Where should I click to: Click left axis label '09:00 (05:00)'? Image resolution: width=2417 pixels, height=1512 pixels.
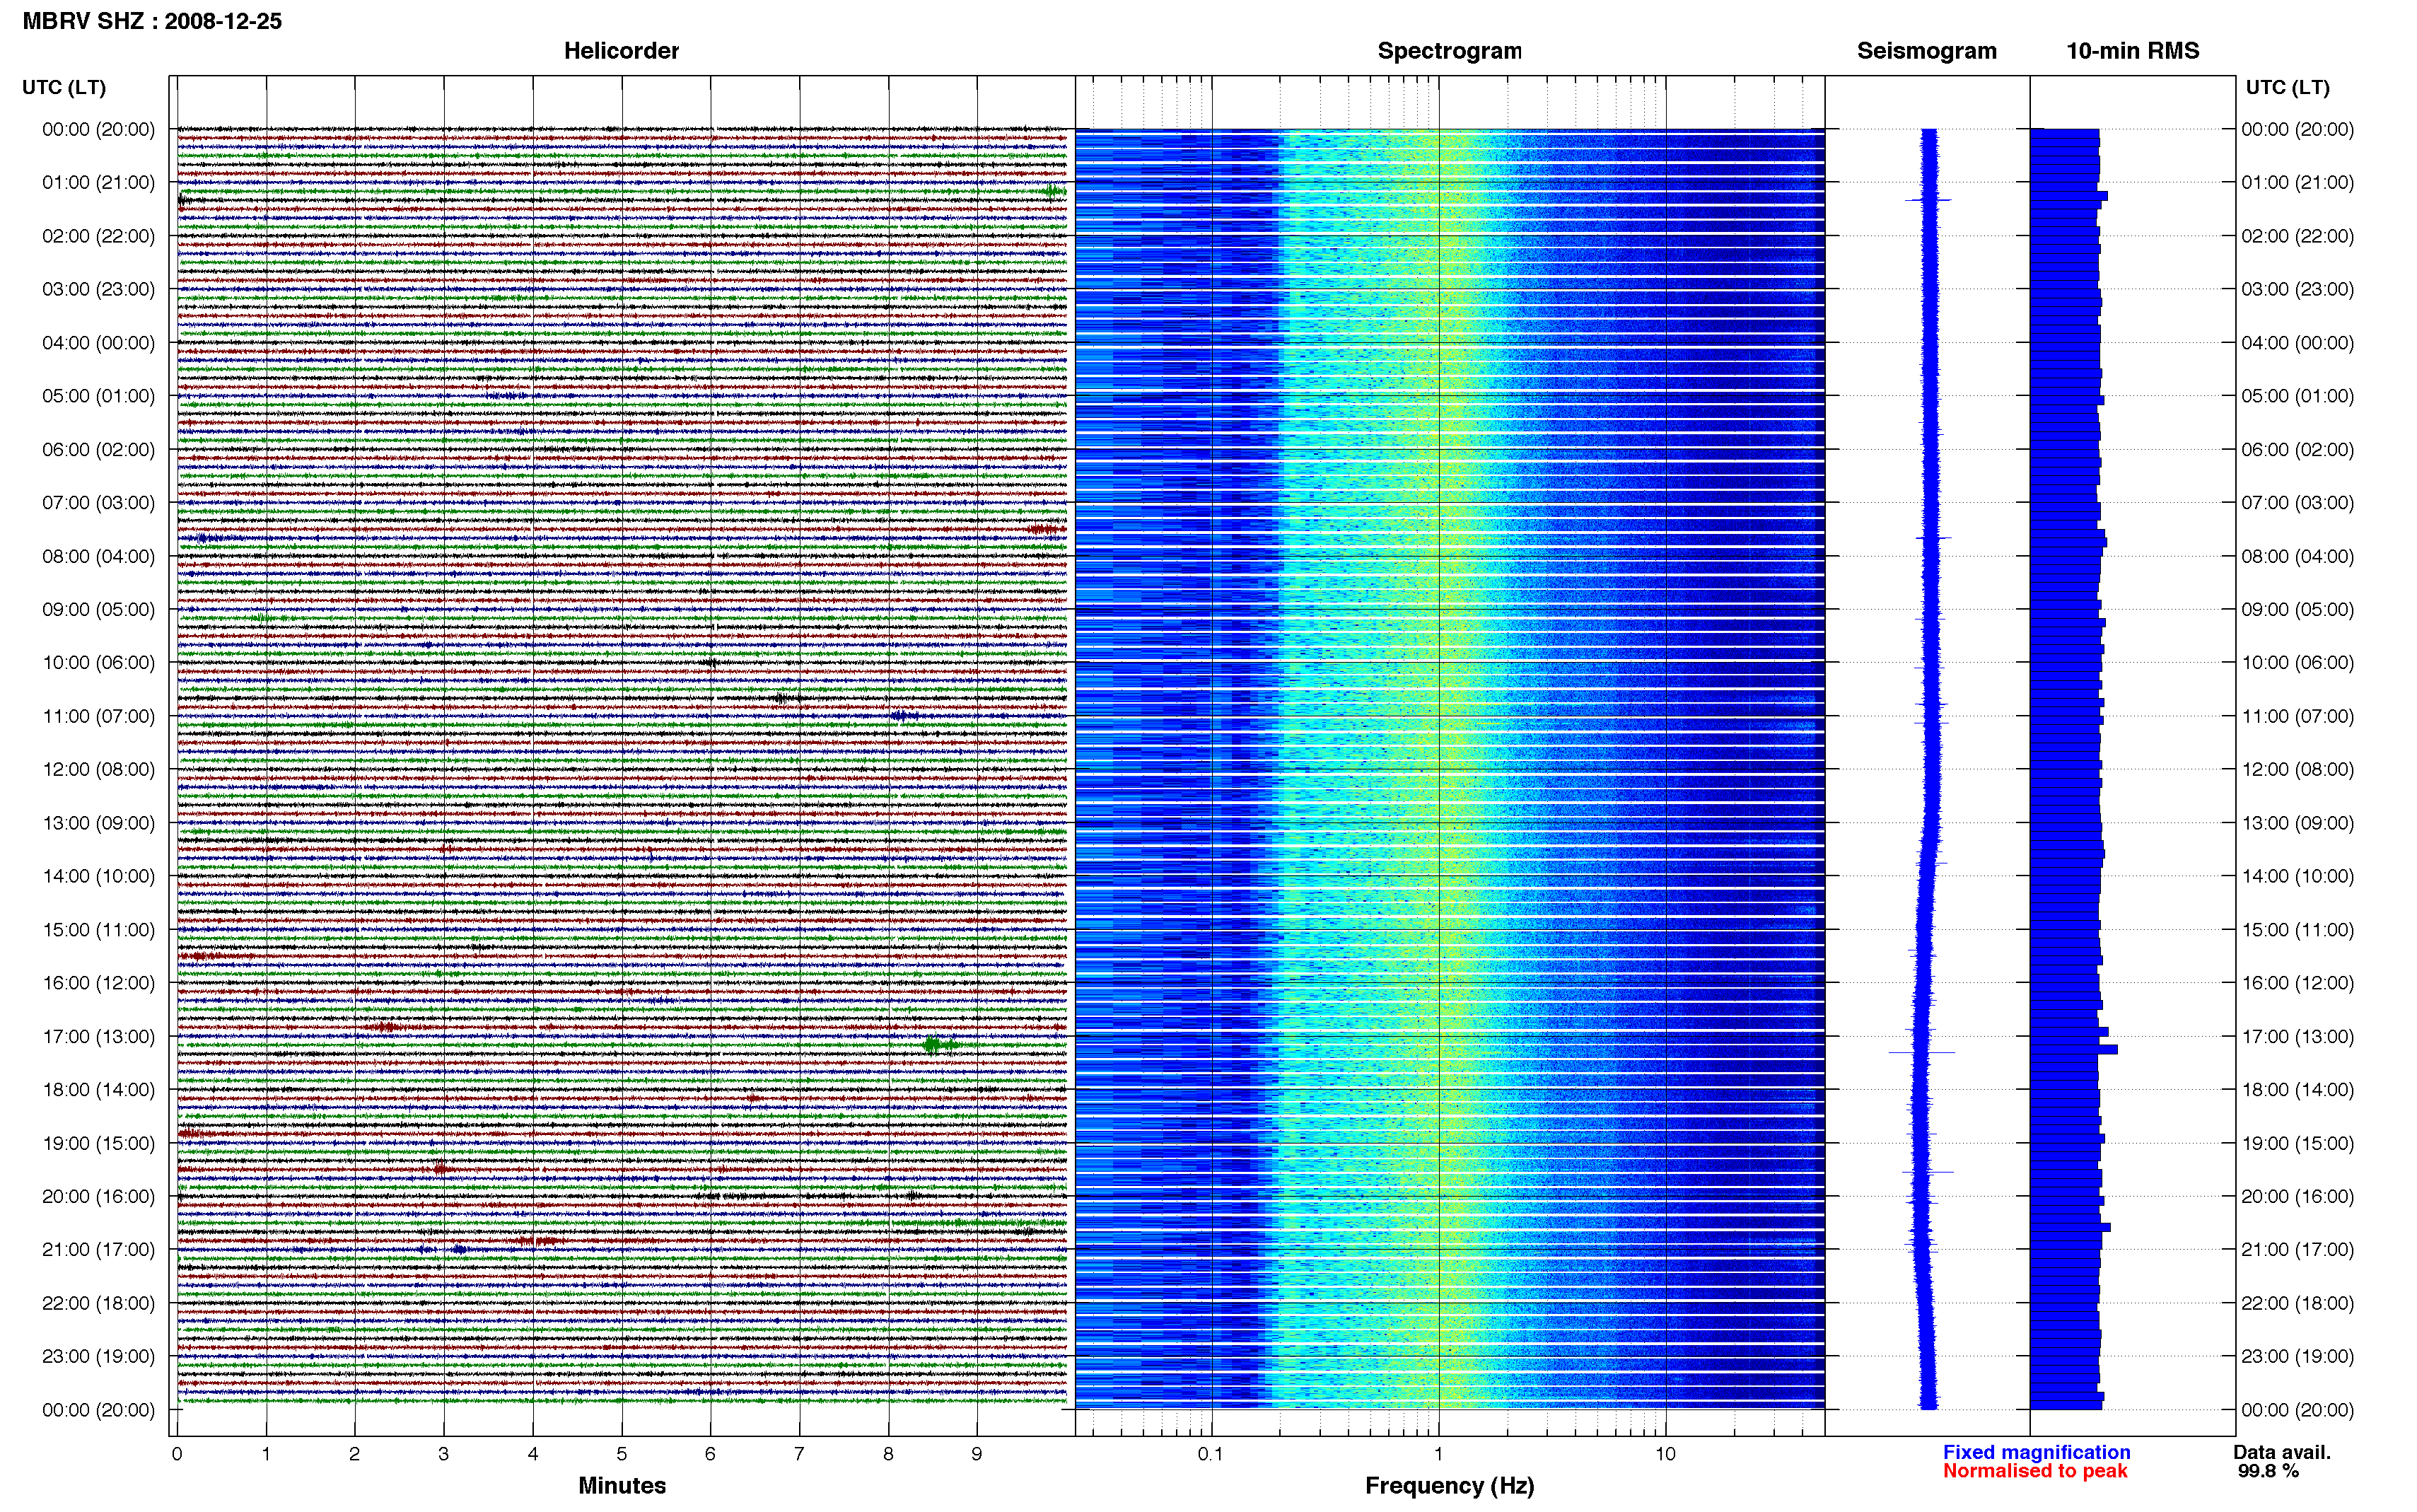click(x=98, y=609)
